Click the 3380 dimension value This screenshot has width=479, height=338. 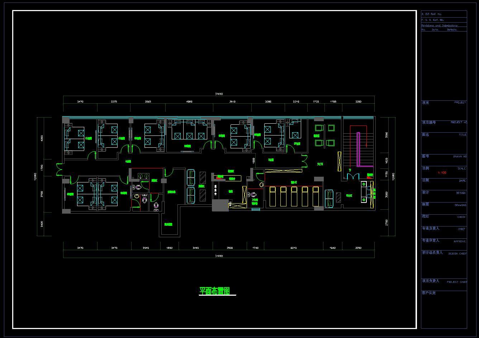pos(268,102)
